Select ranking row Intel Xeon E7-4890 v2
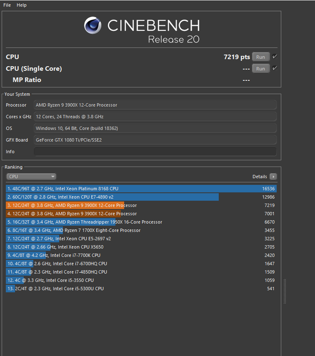 141,197
